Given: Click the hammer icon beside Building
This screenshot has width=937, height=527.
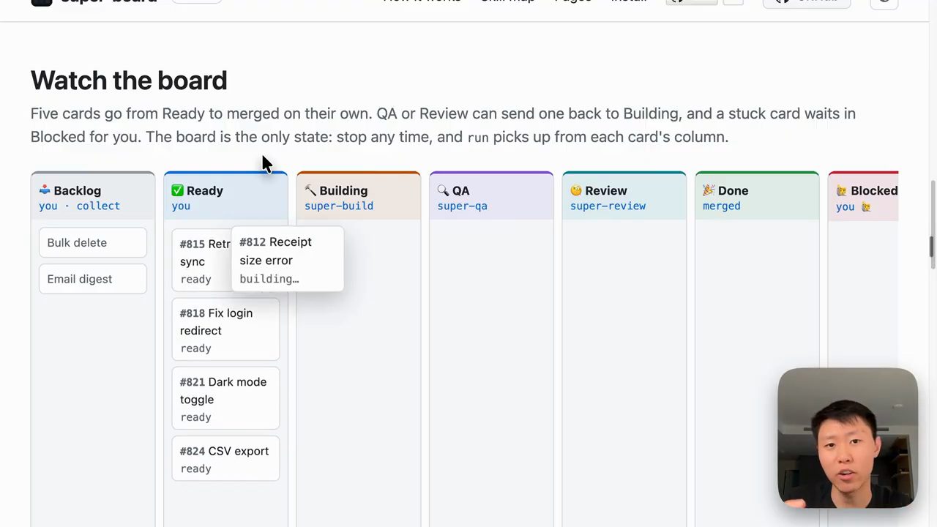Looking at the screenshot, I should click(x=310, y=190).
